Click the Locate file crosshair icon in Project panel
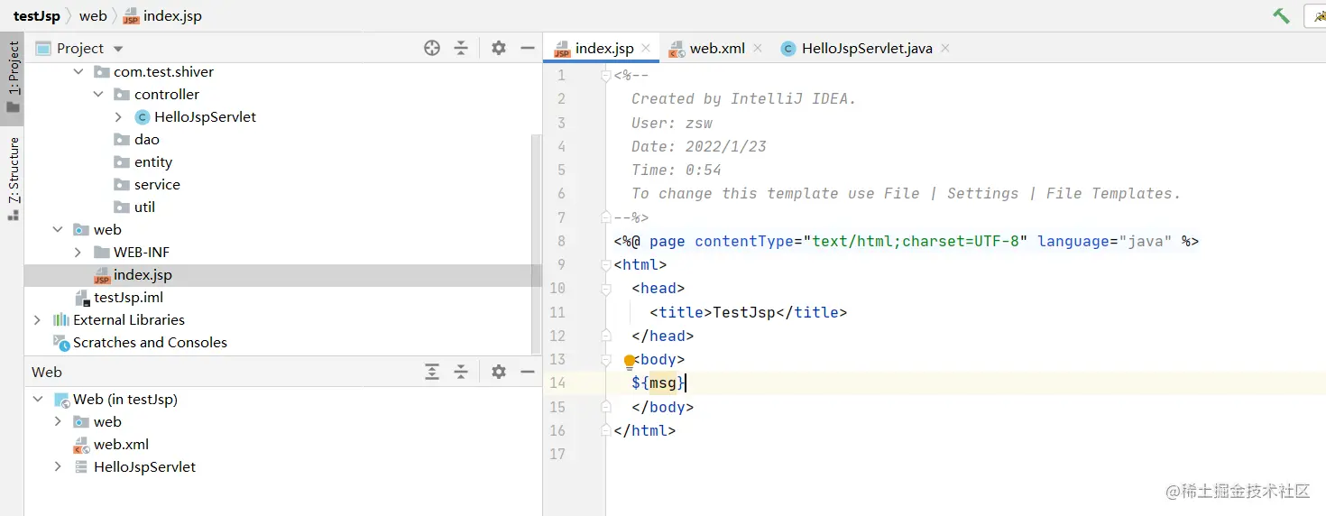Image resolution: width=1326 pixels, height=516 pixels. point(432,48)
